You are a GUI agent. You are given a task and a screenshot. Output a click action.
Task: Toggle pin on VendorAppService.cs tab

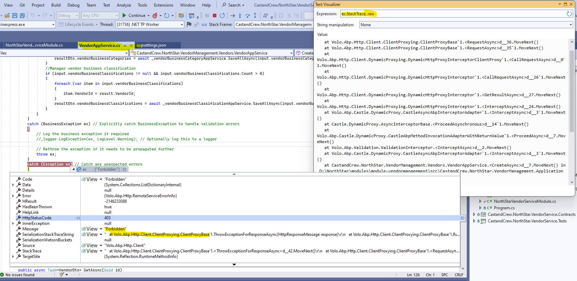125,46
